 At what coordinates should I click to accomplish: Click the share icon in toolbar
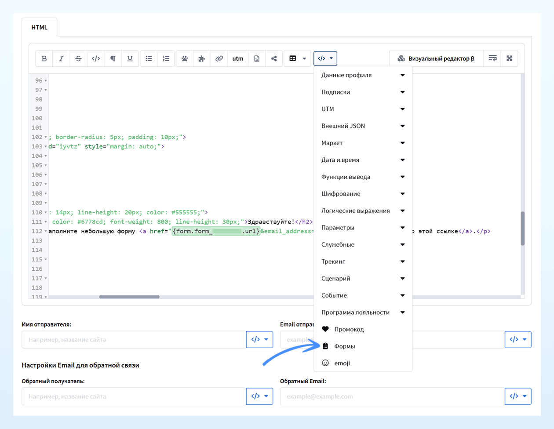[274, 58]
